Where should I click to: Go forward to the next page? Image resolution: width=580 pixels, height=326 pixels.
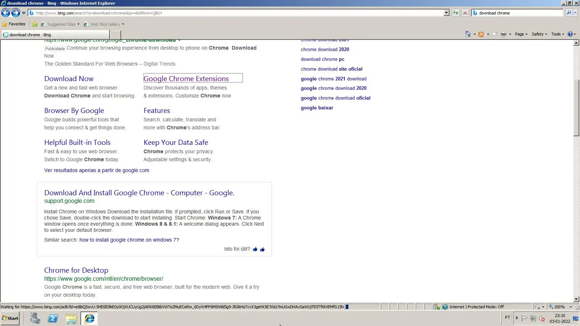pyautogui.click(x=16, y=13)
